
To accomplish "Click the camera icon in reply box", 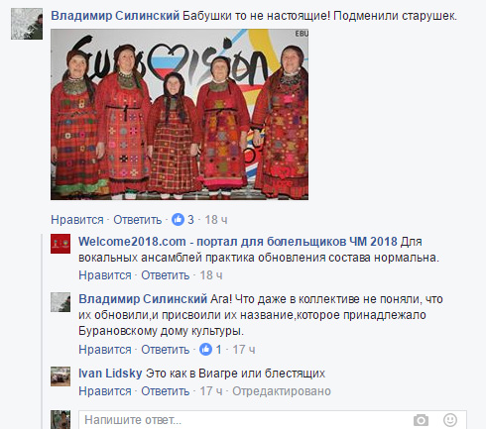I will pos(421,420).
